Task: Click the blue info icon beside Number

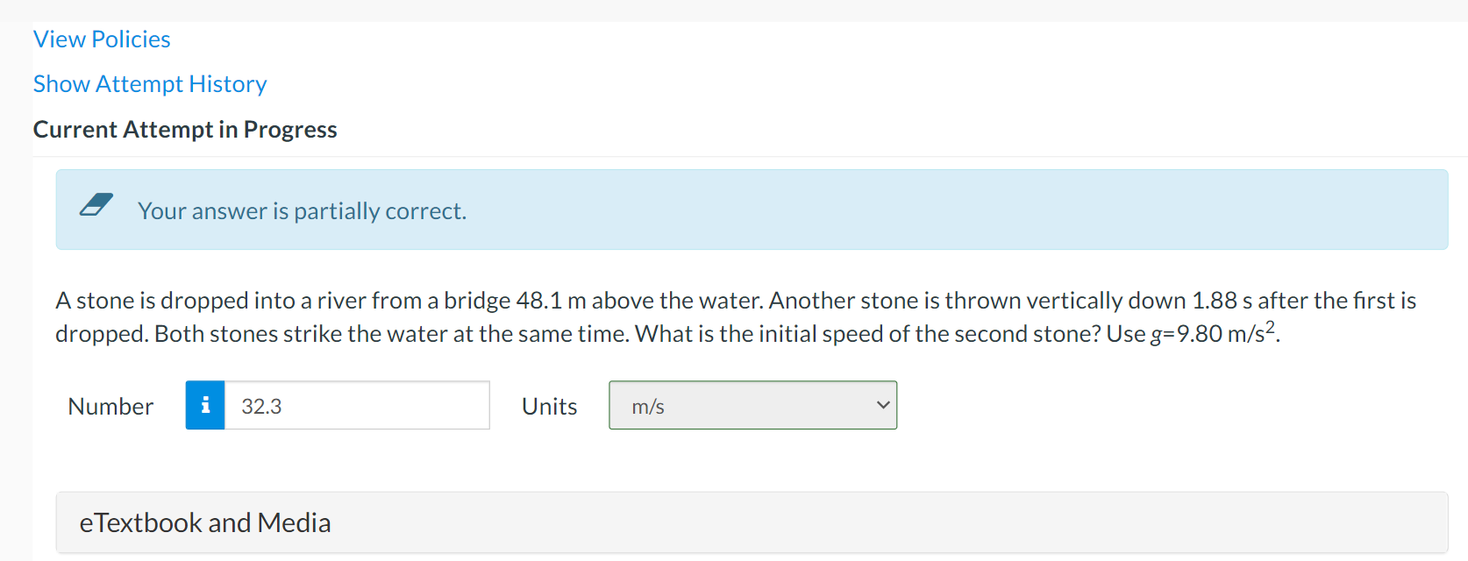Action: coord(205,405)
